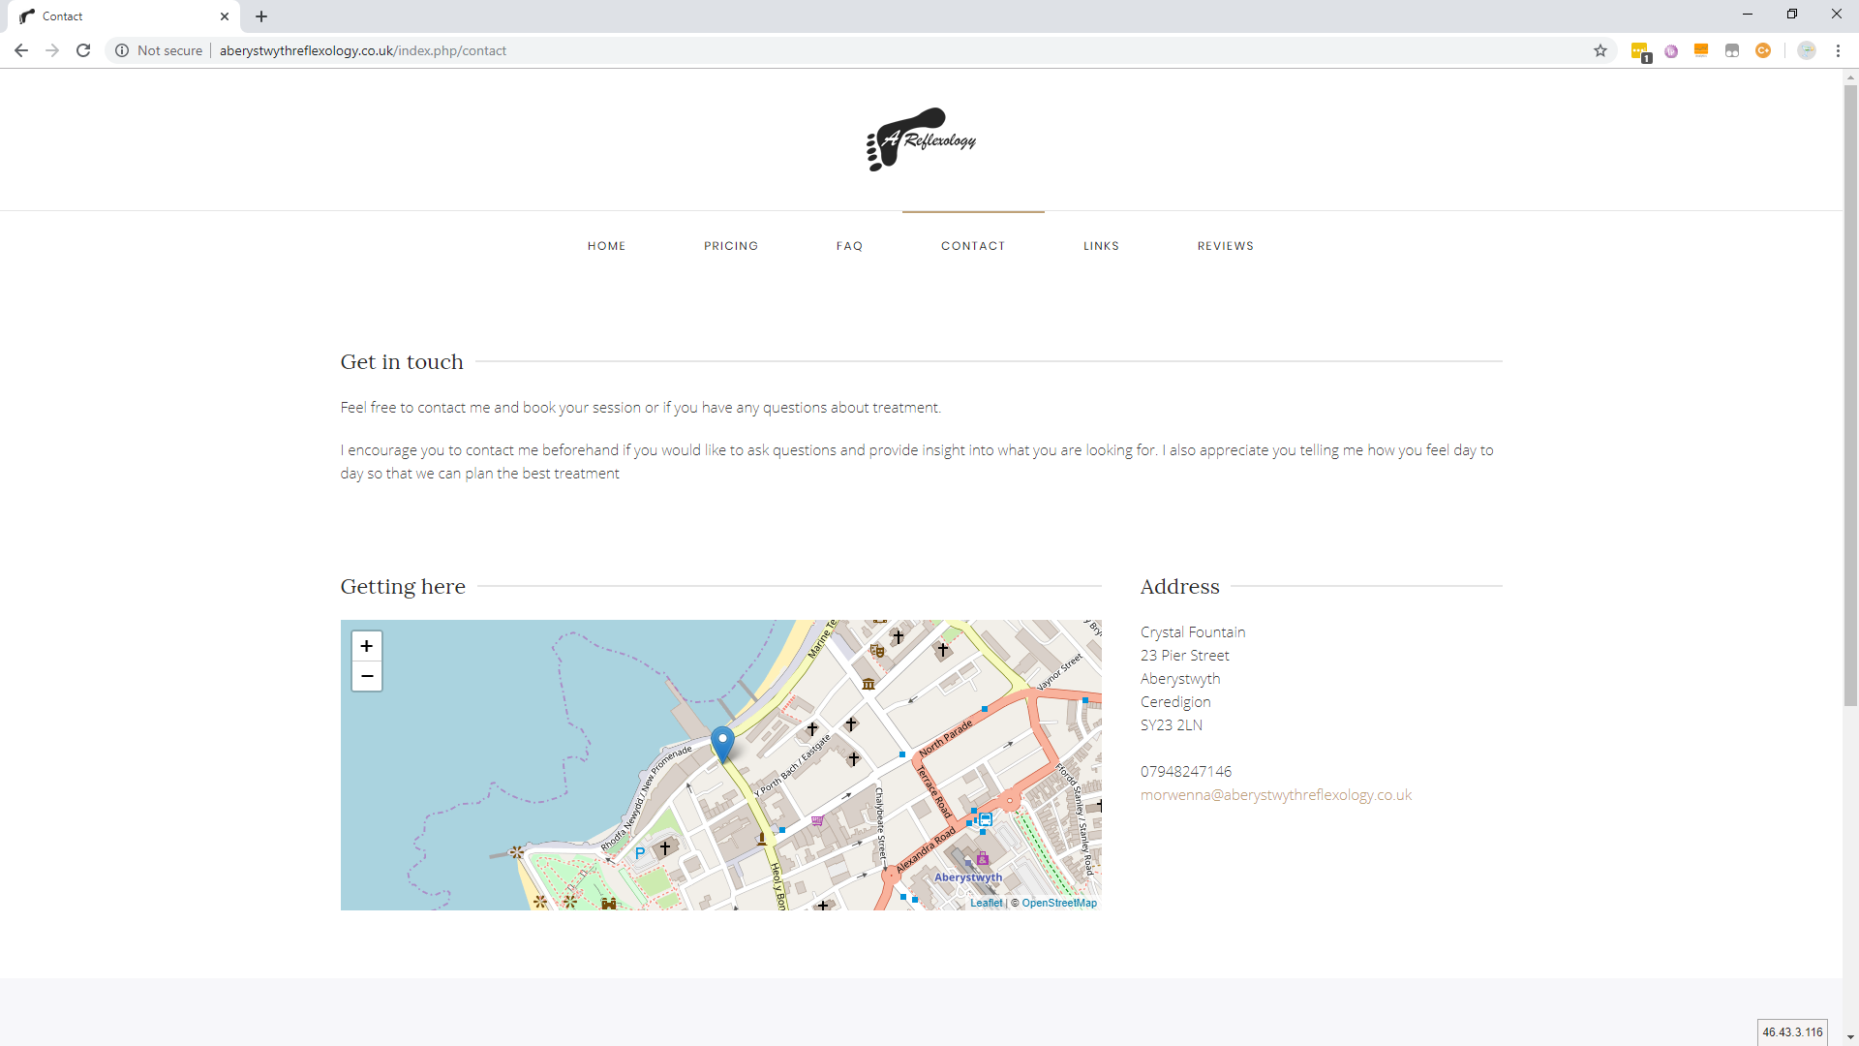Open the OpenStreetMap attribution link

1059,903
